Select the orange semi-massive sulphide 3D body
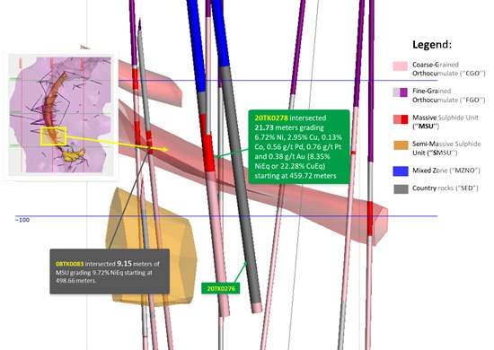Image resolution: width=494 pixels, height=350 pixels. pyautogui.click(x=151, y=247)
